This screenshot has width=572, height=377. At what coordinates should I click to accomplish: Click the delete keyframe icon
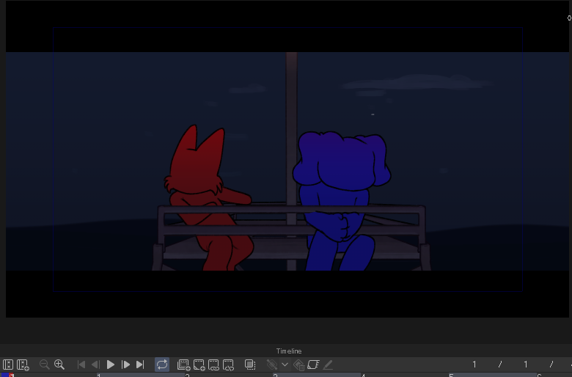coord(298,365)
